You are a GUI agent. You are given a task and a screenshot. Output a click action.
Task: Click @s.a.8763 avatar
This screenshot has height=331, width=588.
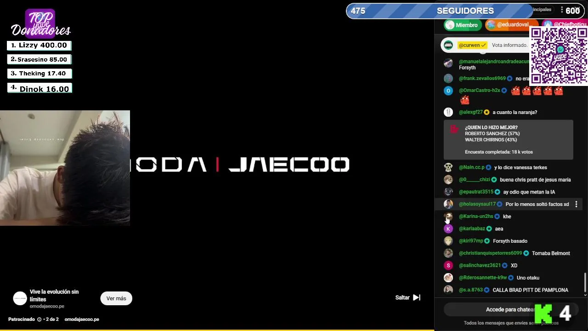click(x=448, y=290)
